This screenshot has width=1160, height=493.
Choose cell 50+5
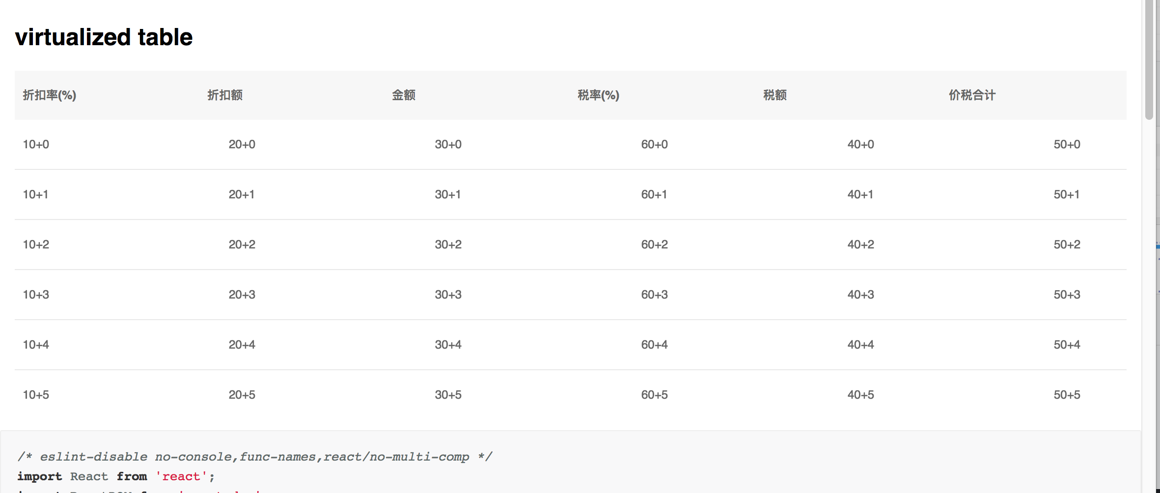click(1067, 395)
